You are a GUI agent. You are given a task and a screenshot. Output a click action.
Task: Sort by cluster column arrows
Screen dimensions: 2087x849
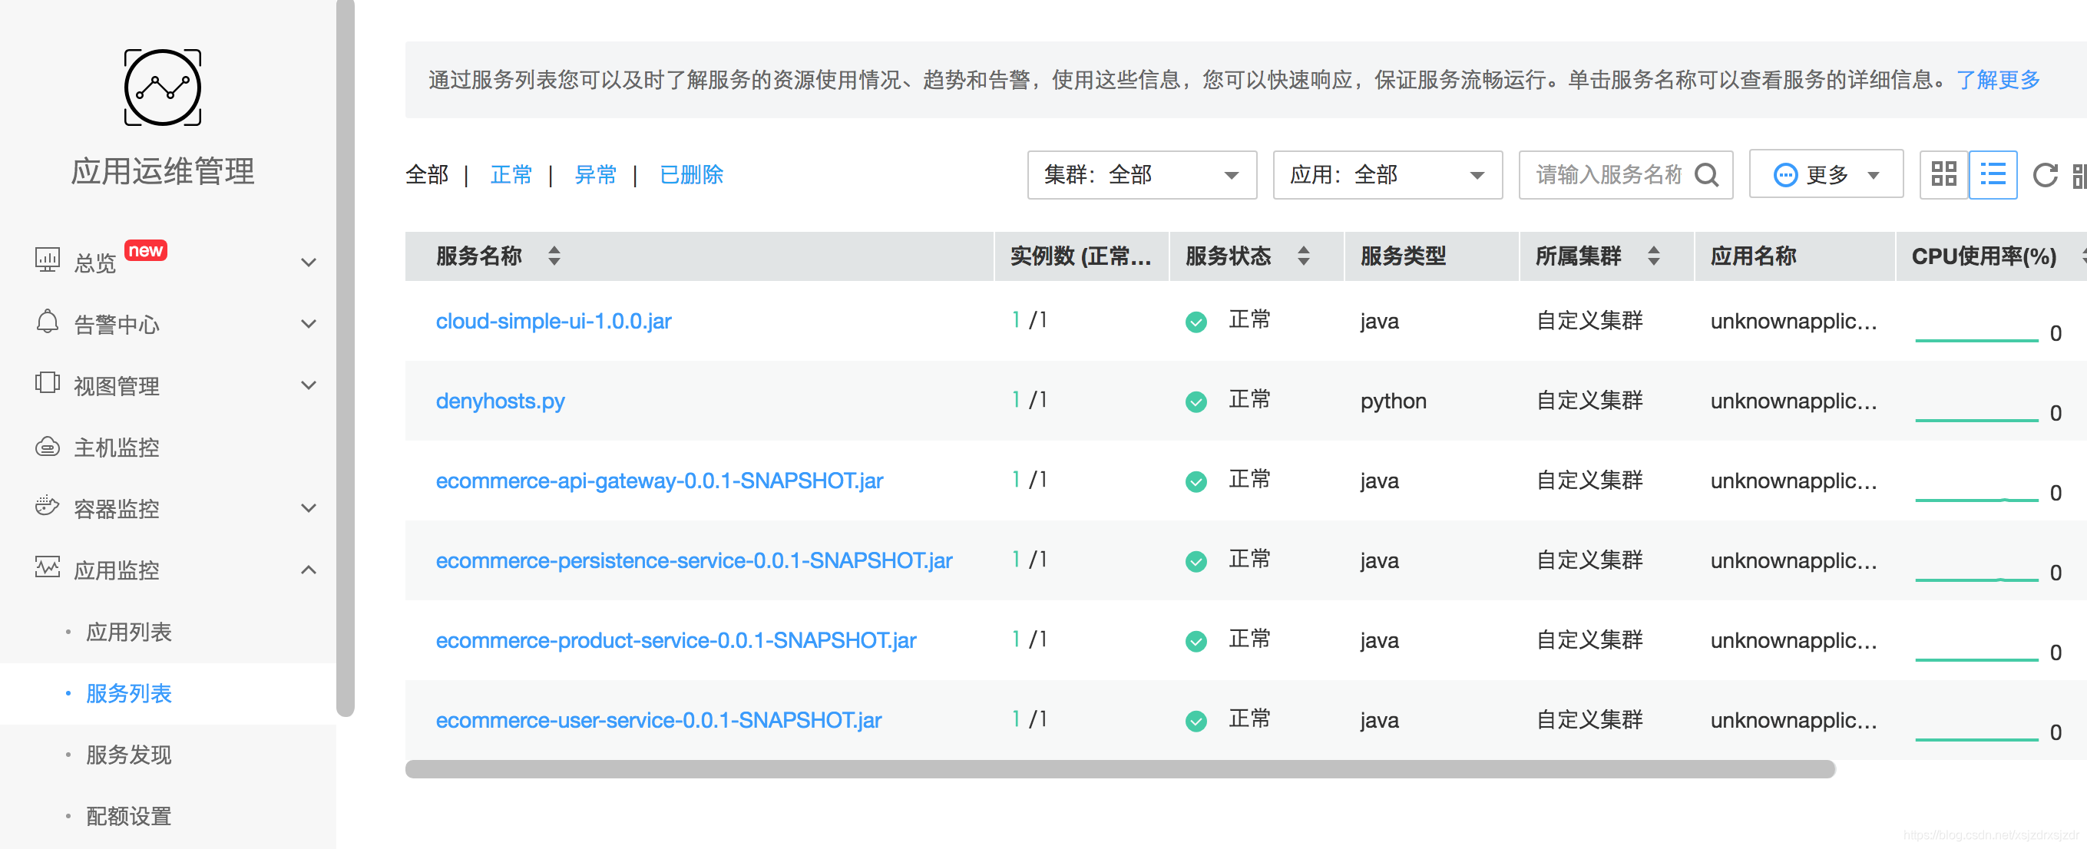pyautogui.click(x=1654, y=256)
